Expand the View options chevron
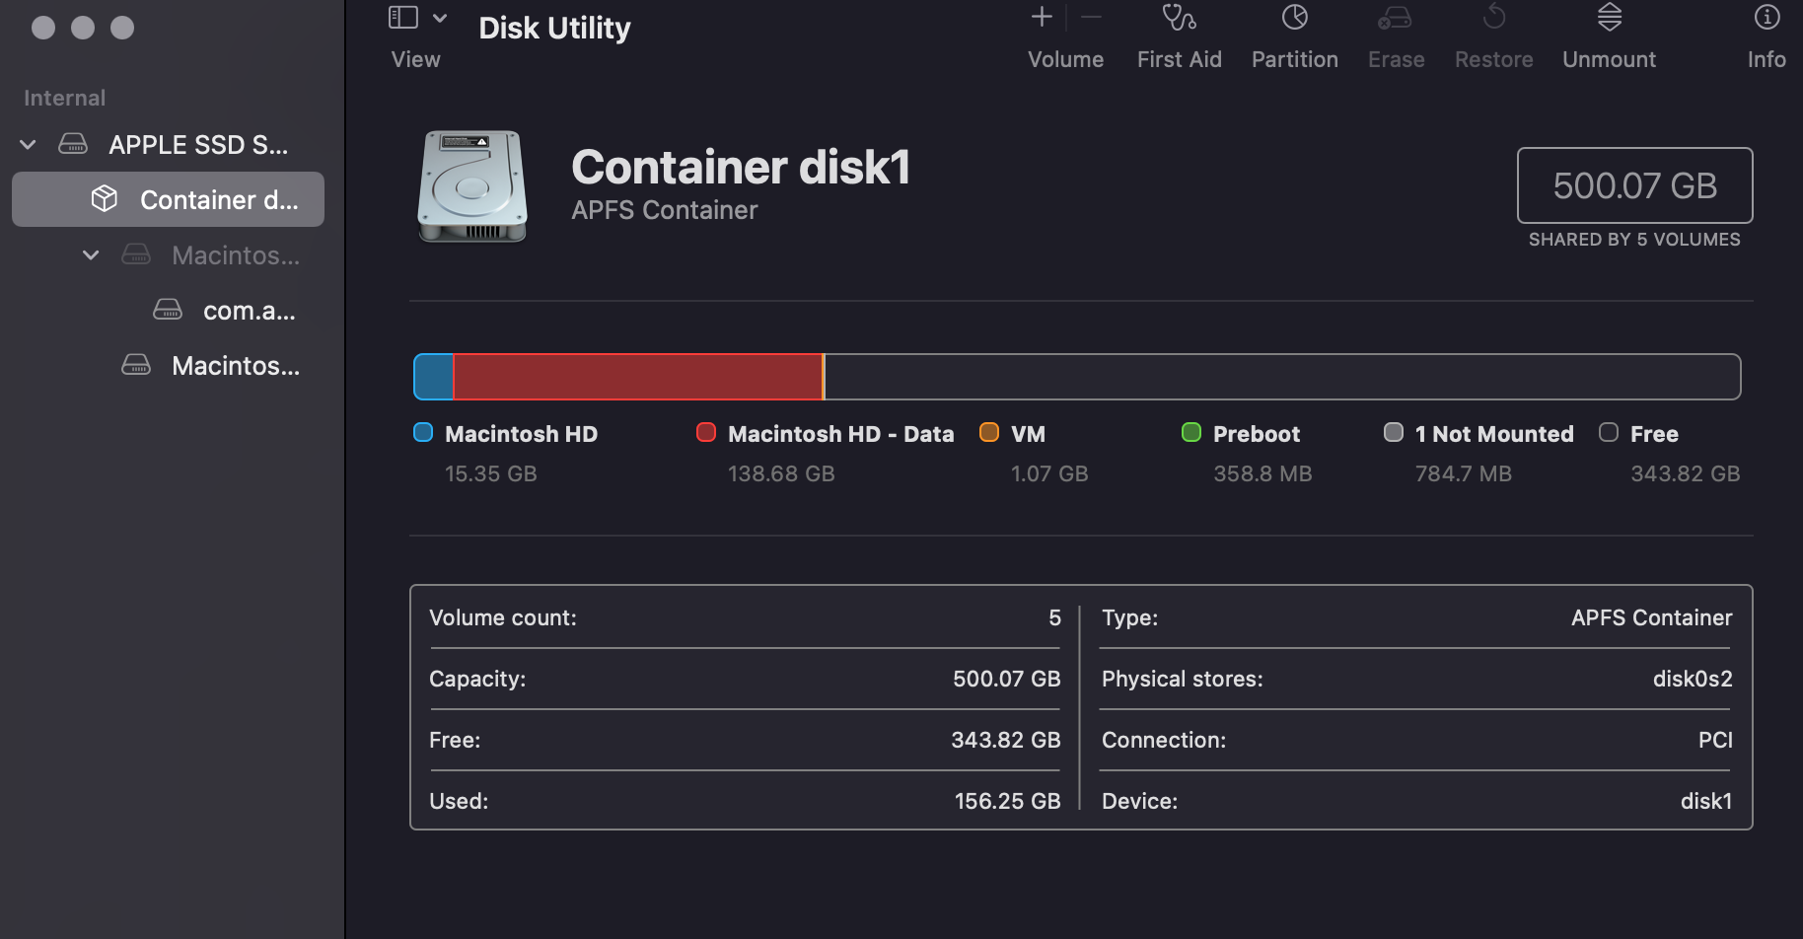The image size is (1803, 939). (x=440, y=18)
